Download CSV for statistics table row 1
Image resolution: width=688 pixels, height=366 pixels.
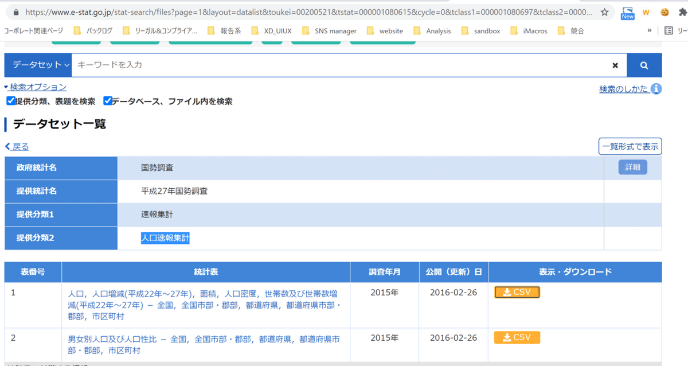tap(517, 291)
